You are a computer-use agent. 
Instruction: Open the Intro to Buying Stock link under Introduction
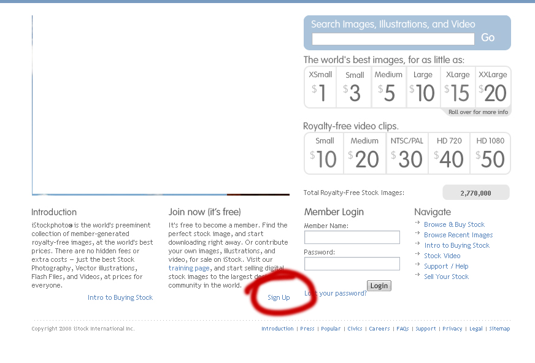120,297
